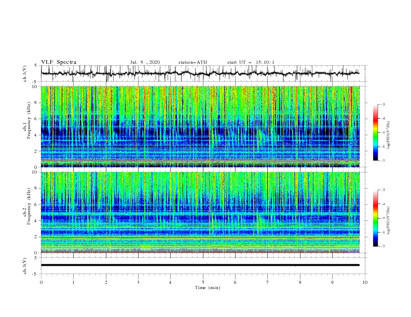Click the "10" tick on the time axis
Viewport: 411px width, 317px height.
pos(365,282)
